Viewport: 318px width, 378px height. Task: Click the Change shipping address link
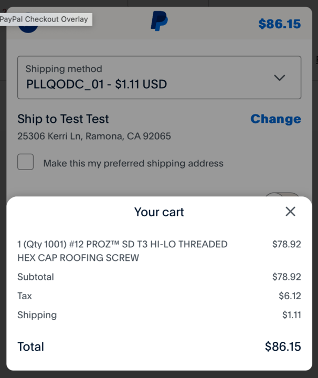pos(275,119)
